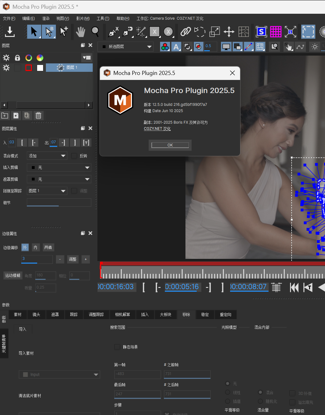Open the 编辑(E) menu
Viewport: 325px width, 415px height.
28,18
